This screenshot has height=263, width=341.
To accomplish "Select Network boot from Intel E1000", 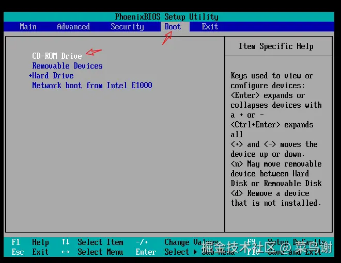I will tap(92, 85).
